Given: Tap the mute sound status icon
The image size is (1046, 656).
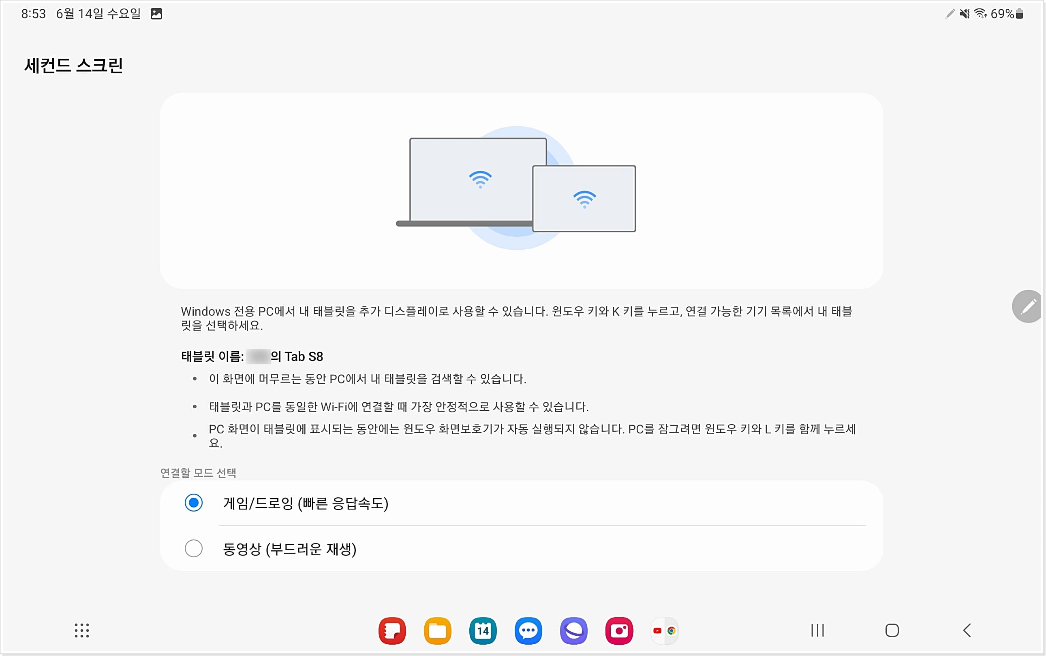Looking at the screenshot, I should click(965, 13).
